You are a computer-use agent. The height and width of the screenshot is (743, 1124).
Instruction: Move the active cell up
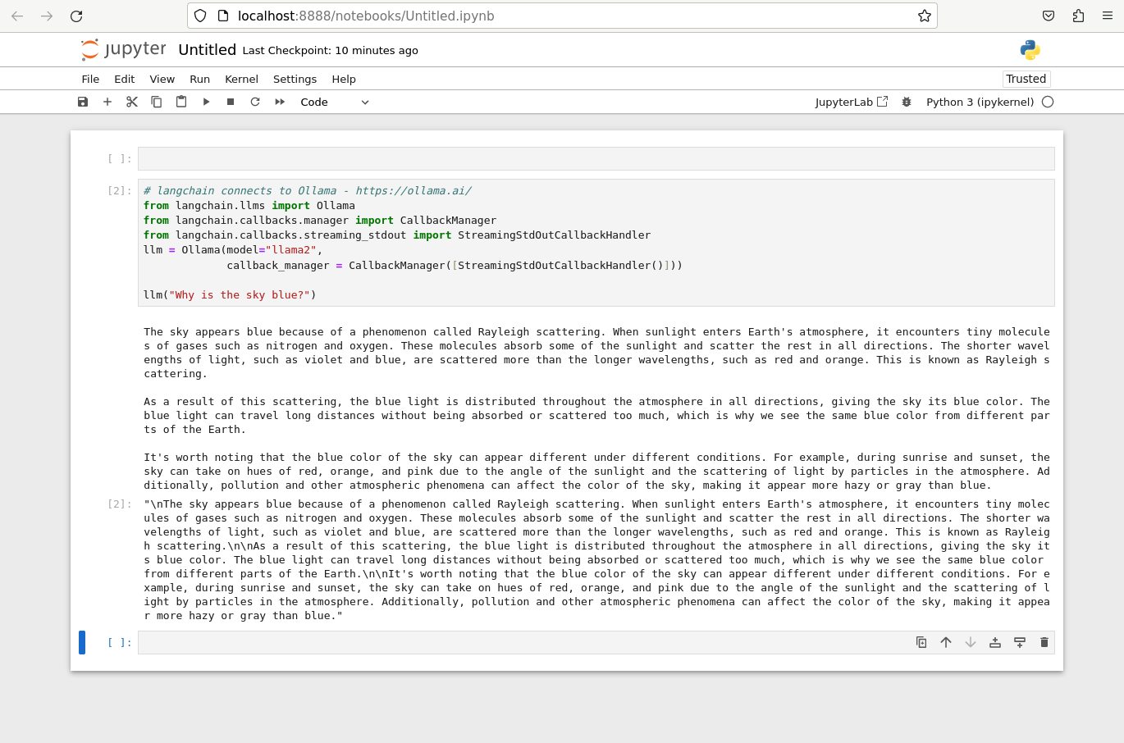(x=946, y=642)
